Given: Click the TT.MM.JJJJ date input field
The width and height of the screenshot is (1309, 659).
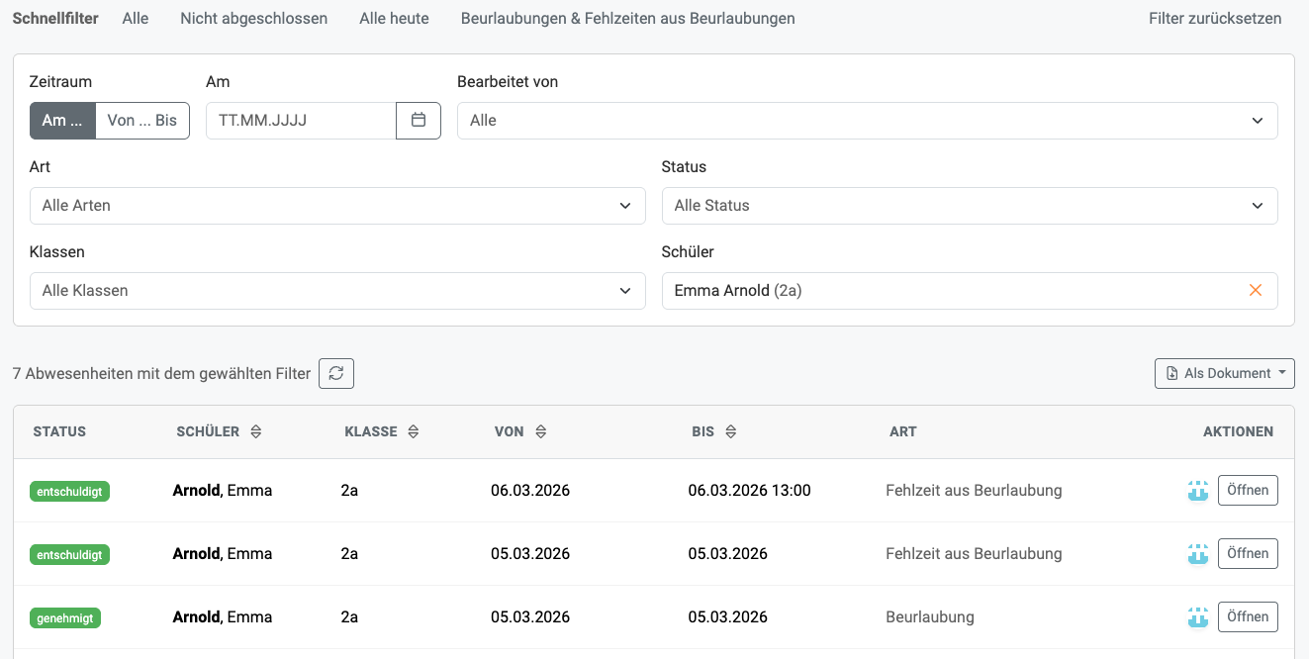Looking at the screenshot, I should click(301, 121).
